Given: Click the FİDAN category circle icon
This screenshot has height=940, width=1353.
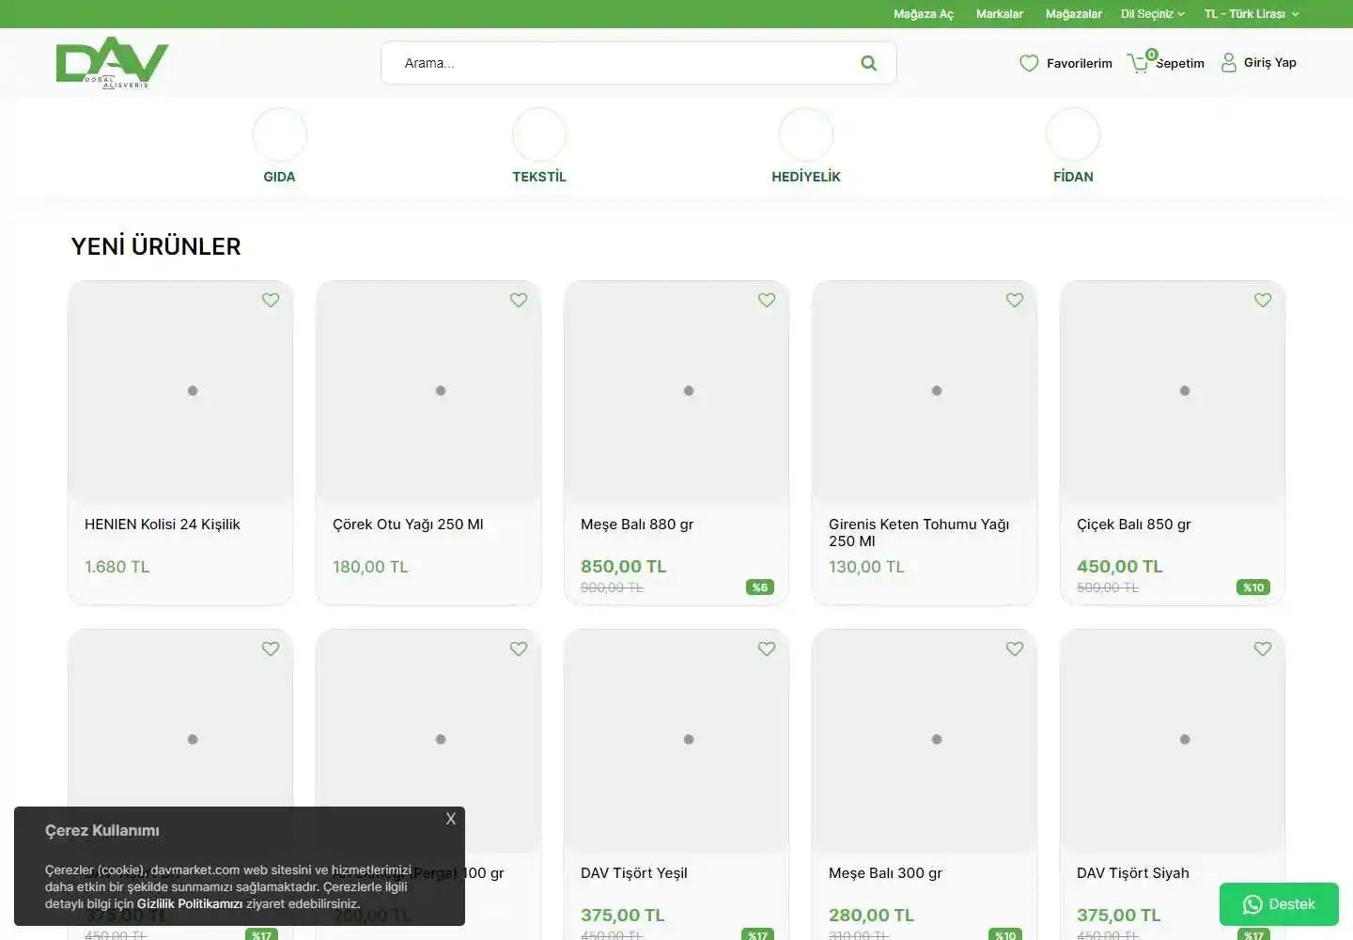Looking at the screenshot, I should pos(1073,134).
